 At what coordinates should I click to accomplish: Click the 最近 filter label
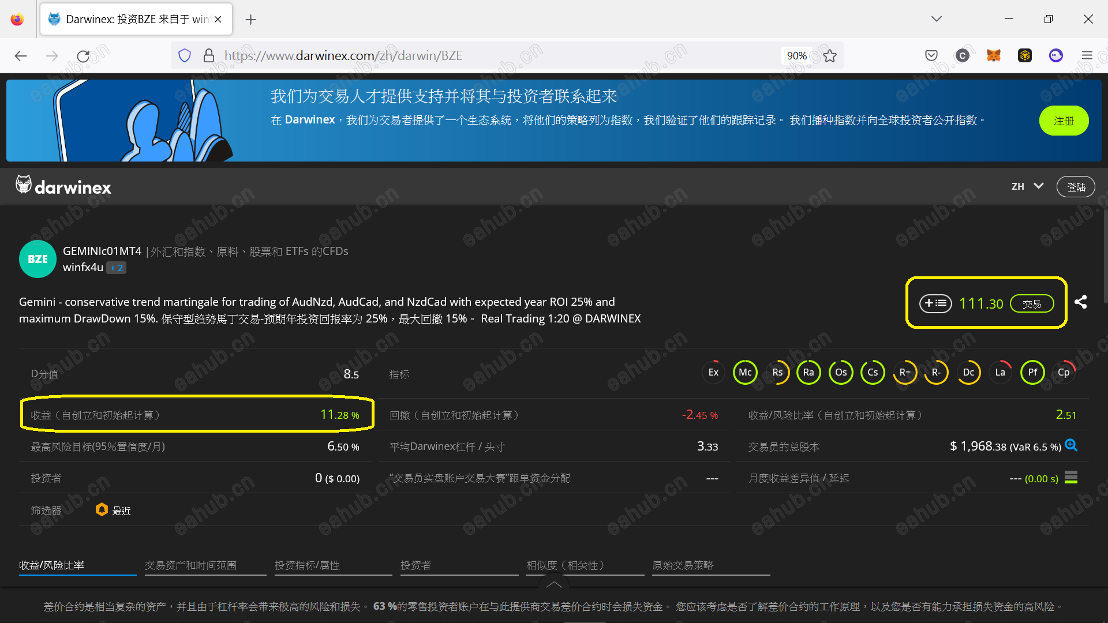pyautogui.click(x=121, y=511)
